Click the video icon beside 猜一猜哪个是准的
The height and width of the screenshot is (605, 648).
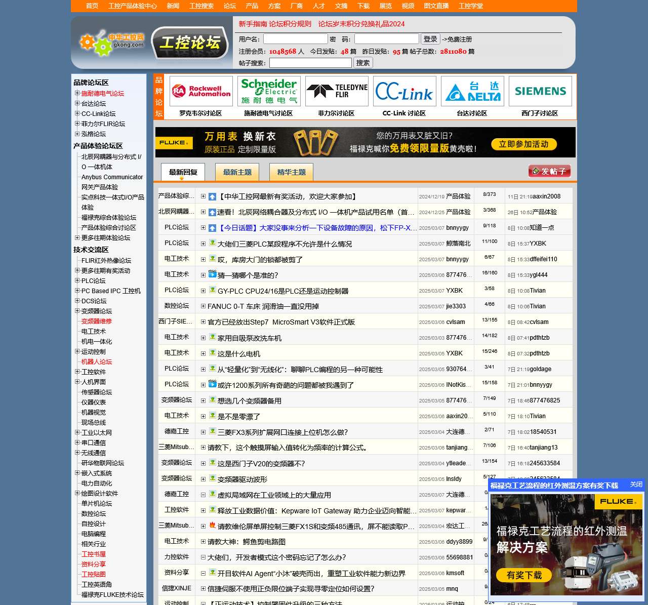point(213,274)
